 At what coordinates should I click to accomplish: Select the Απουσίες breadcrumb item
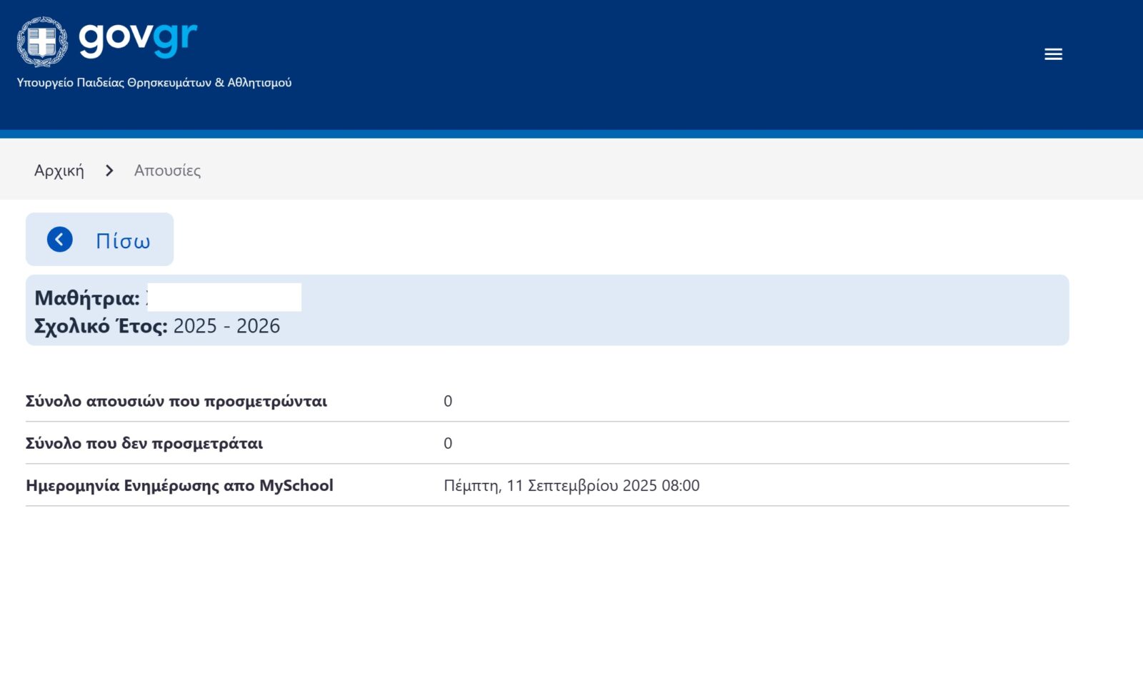(167, 171)
